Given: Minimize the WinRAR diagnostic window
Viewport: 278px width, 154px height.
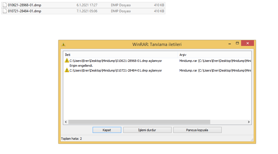Looking at the screenshot, I should coord(230,43).
